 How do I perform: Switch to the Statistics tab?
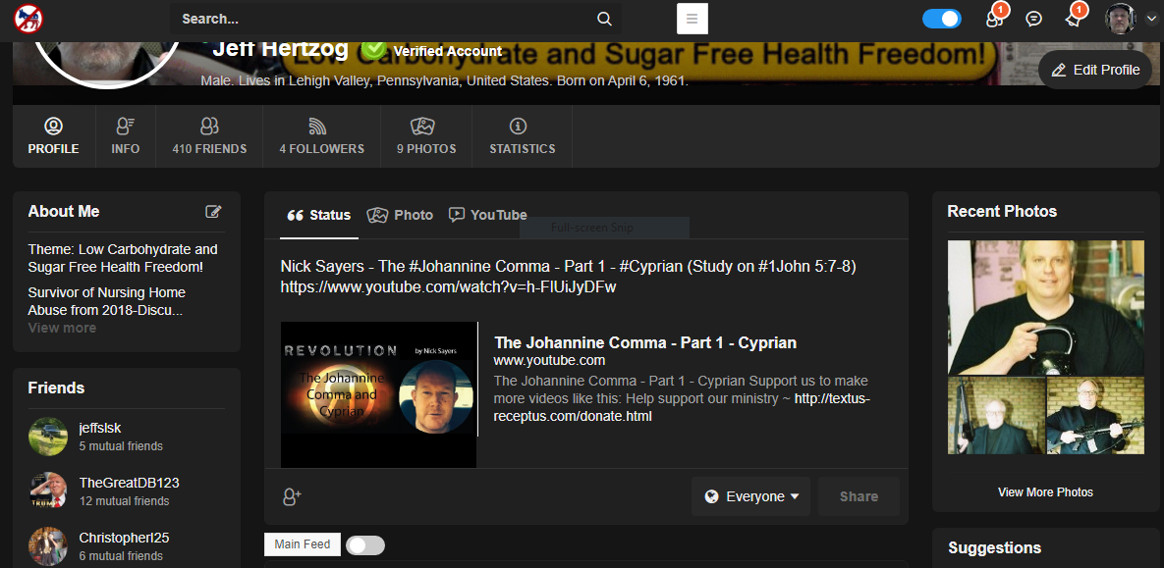[x=522, y=136]
